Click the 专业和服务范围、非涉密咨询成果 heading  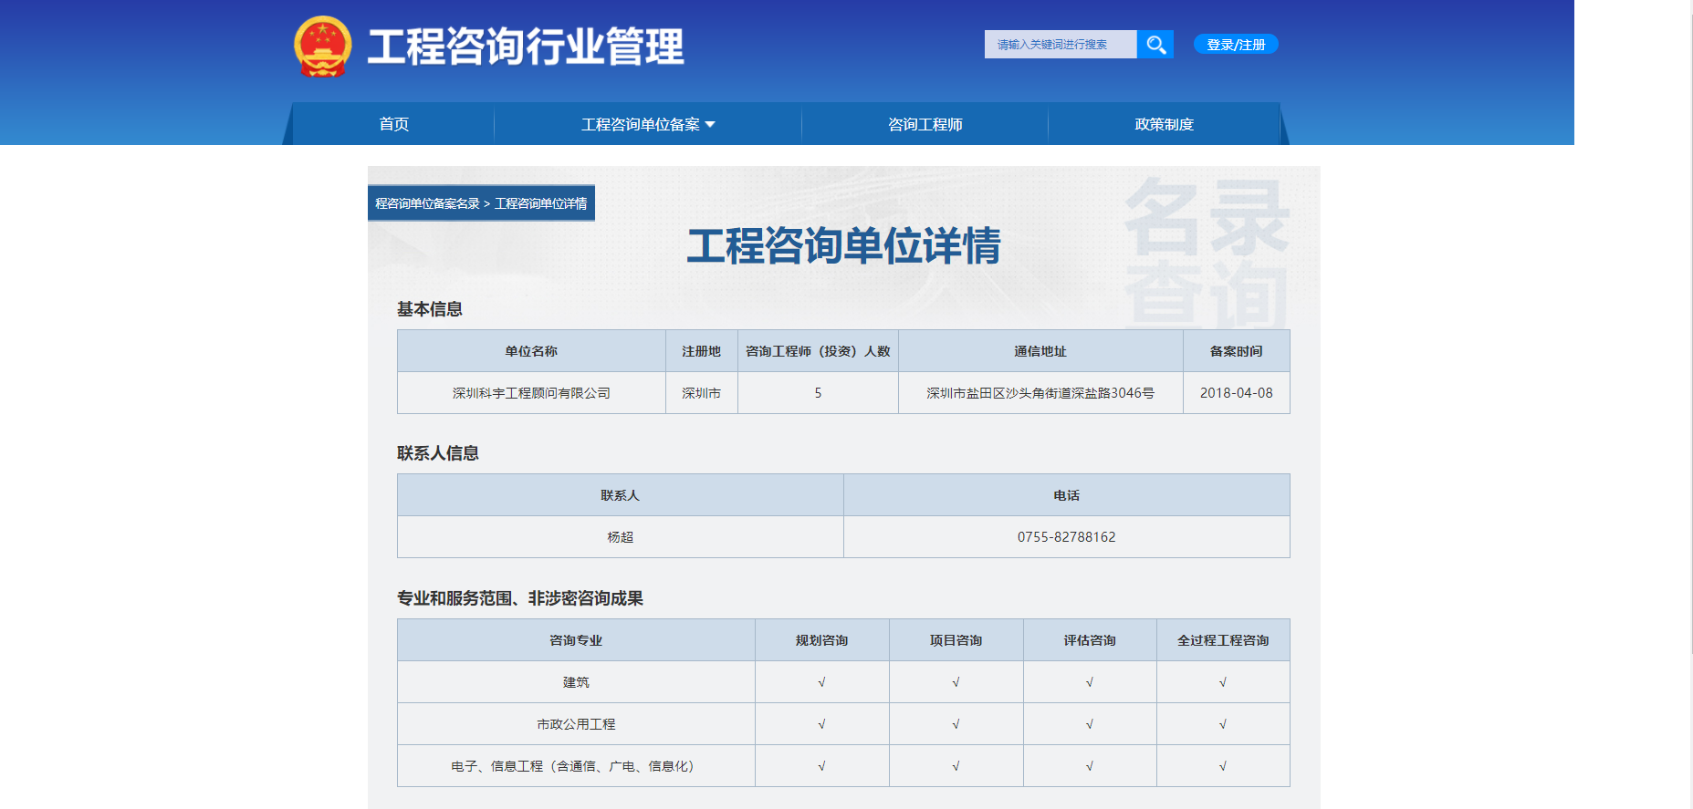[520, 598]
